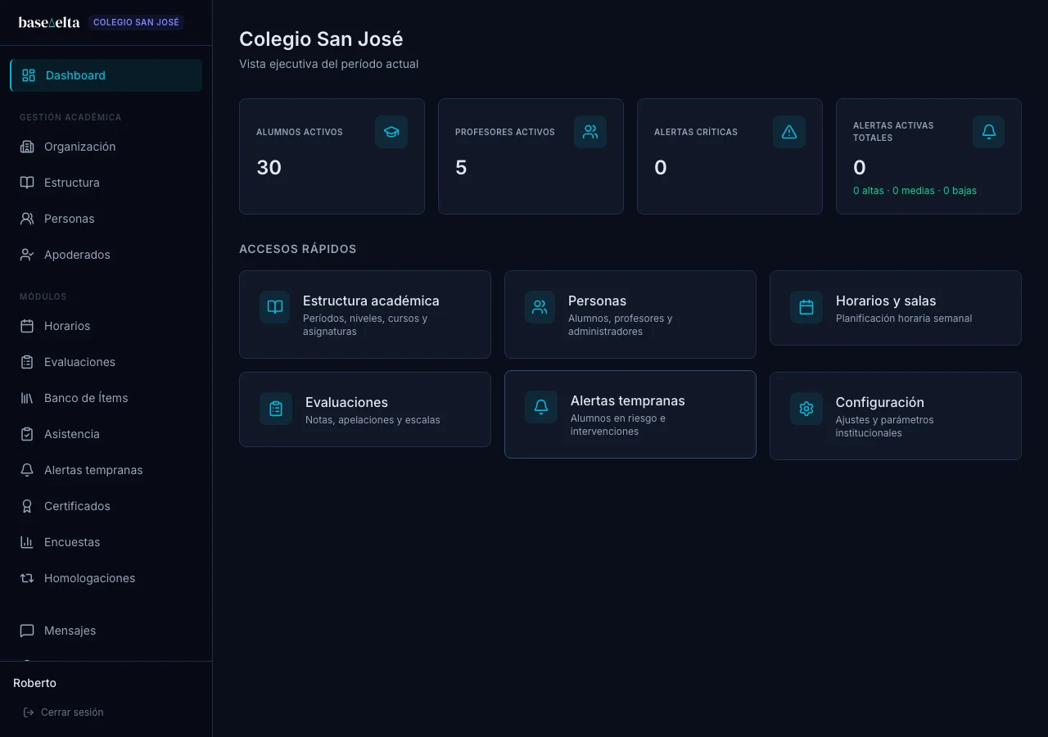1048x737 pixels.
Task: Click the Profesores Activos count 5
Action: pos(461,168)
